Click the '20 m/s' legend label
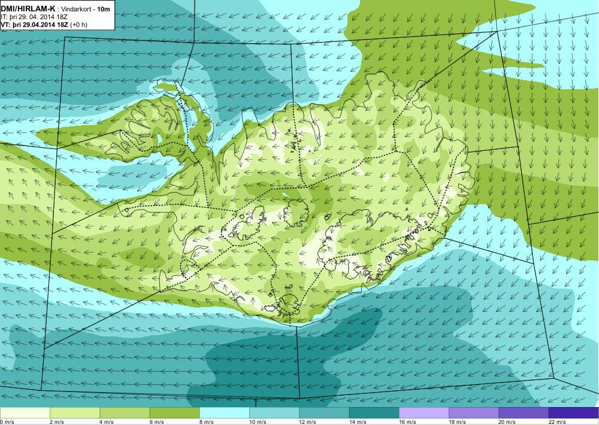Image resolution: width=599 pixels, height=425 pixels. pyautogui.click(x=507, y=422)
